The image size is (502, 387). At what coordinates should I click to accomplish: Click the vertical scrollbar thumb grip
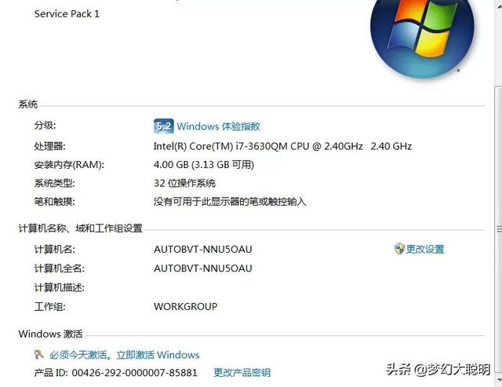coord(499,229)
